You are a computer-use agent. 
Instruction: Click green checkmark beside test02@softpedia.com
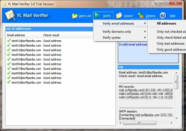point(9,45)
